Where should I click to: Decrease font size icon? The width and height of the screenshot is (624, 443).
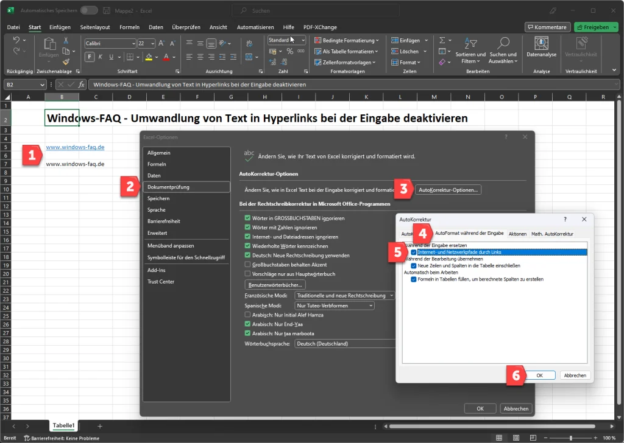coord(172,43)
